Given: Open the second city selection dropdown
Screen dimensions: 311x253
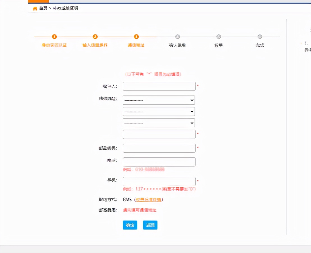Looking at the screenshot, I should point(159,111).
